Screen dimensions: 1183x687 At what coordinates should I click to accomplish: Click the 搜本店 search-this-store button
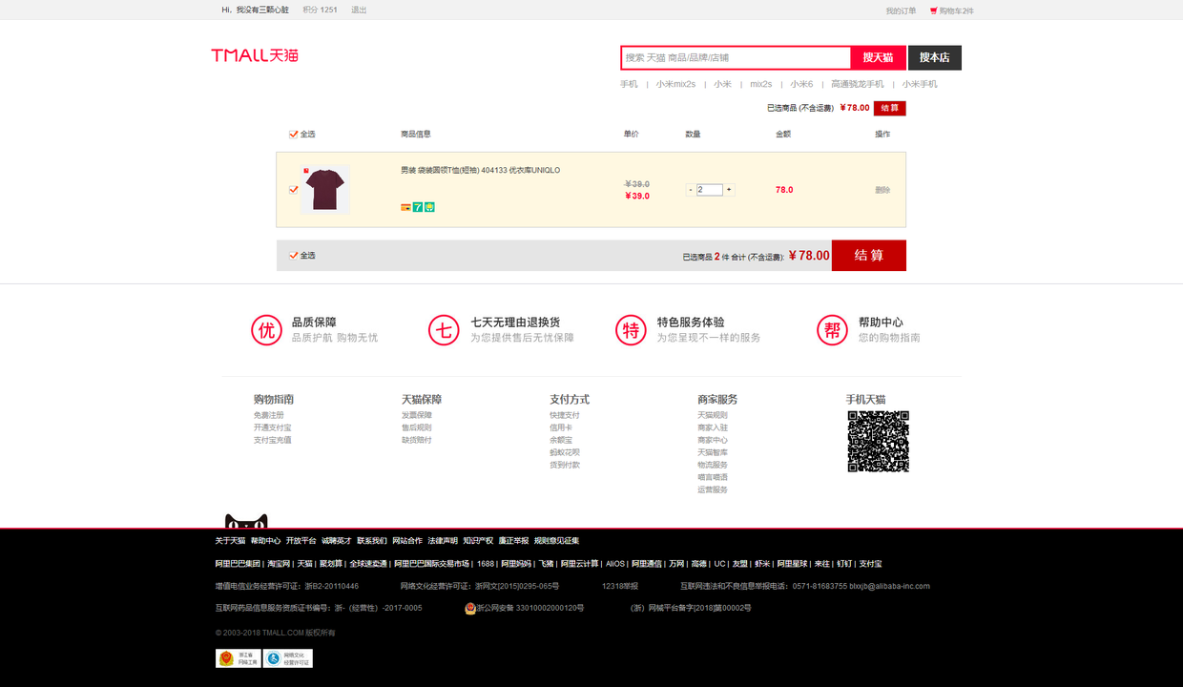[x=935, y=58]
